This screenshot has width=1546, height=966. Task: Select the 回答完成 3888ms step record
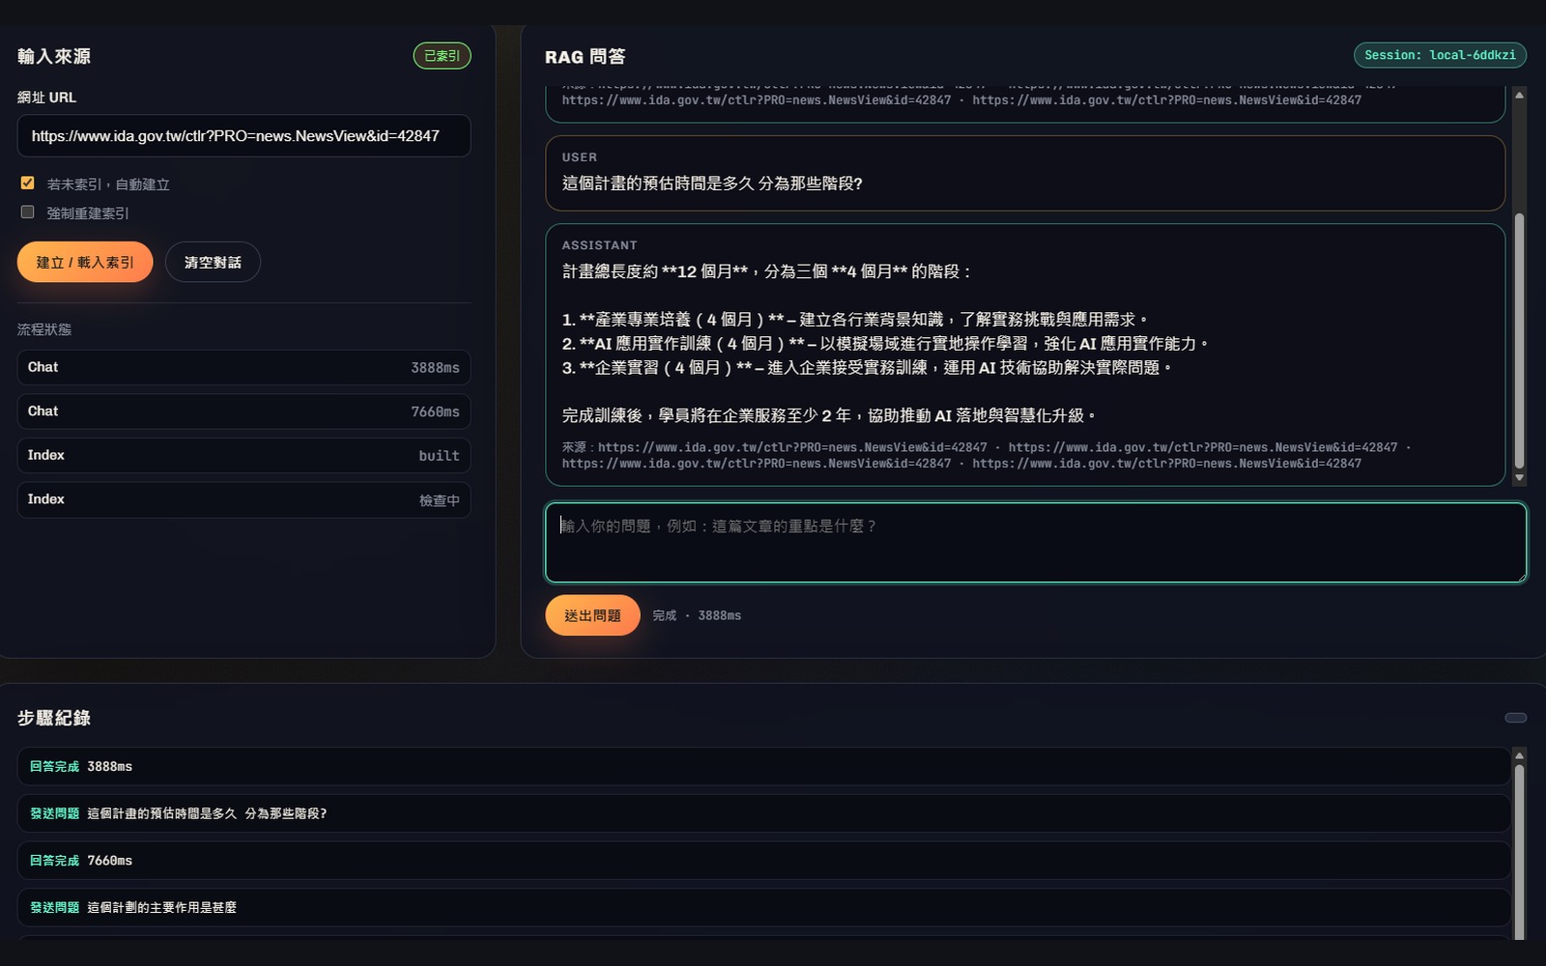point(763,766)
